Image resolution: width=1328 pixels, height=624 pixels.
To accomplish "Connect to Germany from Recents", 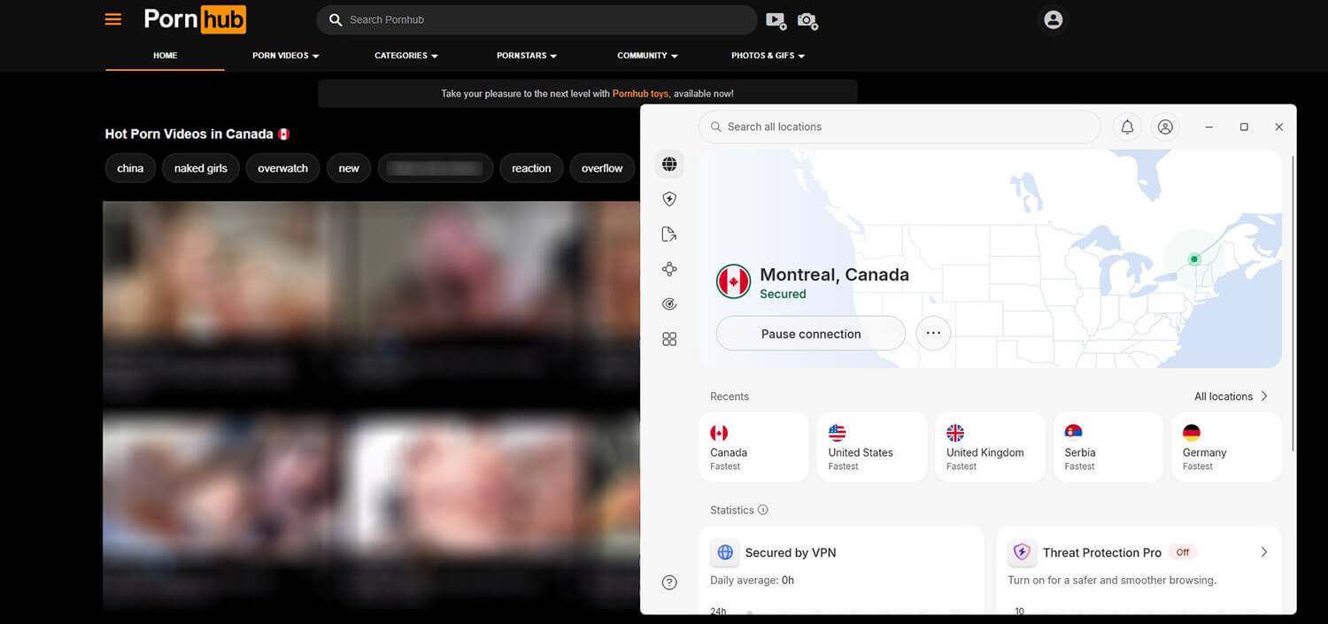I will point(1226,447).
